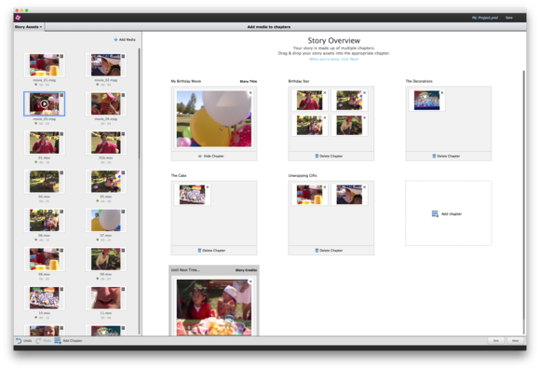Viewport: 540px width, 370px height.
Task: Click the 'When you're done, click Next' link
Action: tap(333, 60)
